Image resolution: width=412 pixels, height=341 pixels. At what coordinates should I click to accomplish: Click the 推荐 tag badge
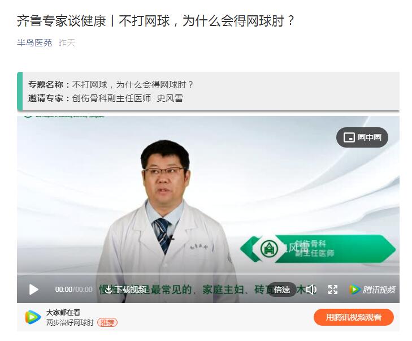107,322
